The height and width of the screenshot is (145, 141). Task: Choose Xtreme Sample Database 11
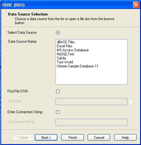tap(77, 66)
